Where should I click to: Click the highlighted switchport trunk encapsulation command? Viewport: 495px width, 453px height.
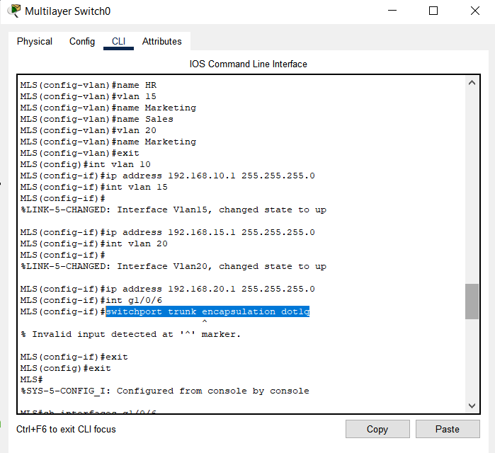[207, 311]
